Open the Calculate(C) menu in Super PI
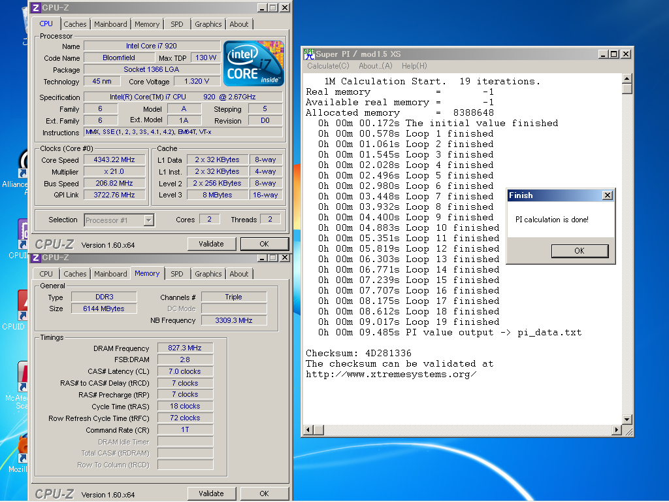 pyautogui.click(x=328, y=66)
